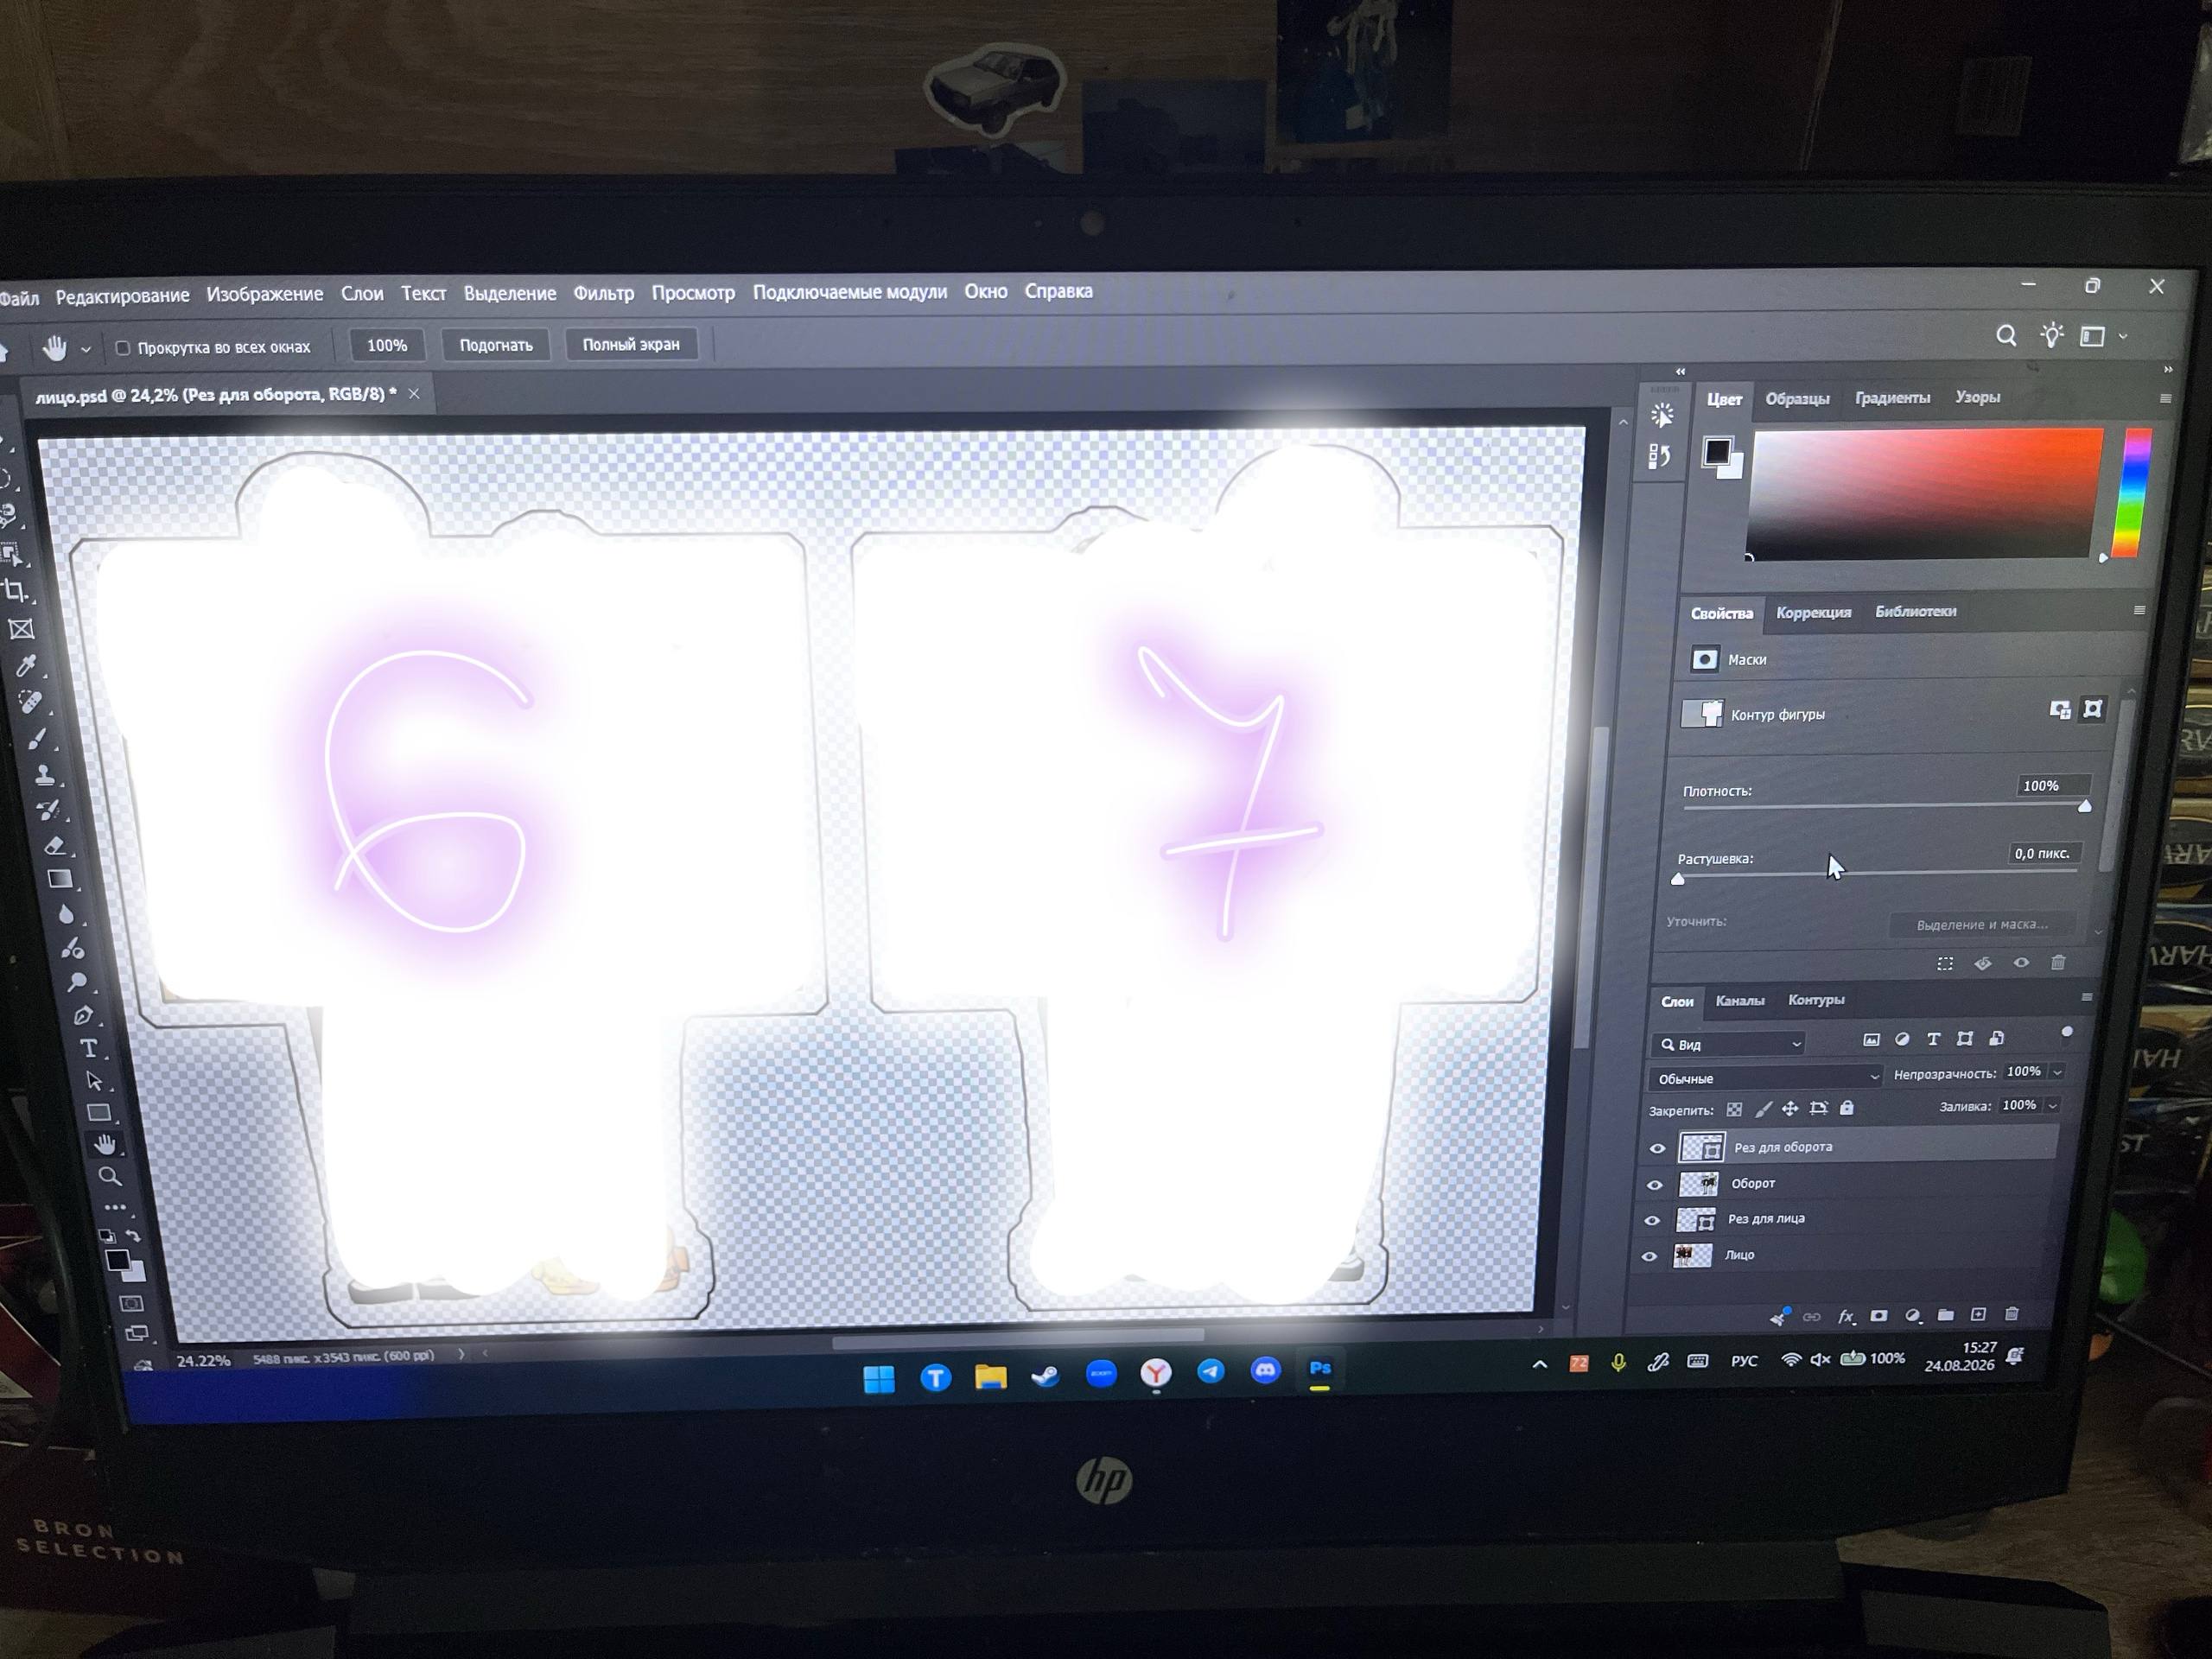
Task: Open the Layers panel options menu
Action: coord(2086,997)
